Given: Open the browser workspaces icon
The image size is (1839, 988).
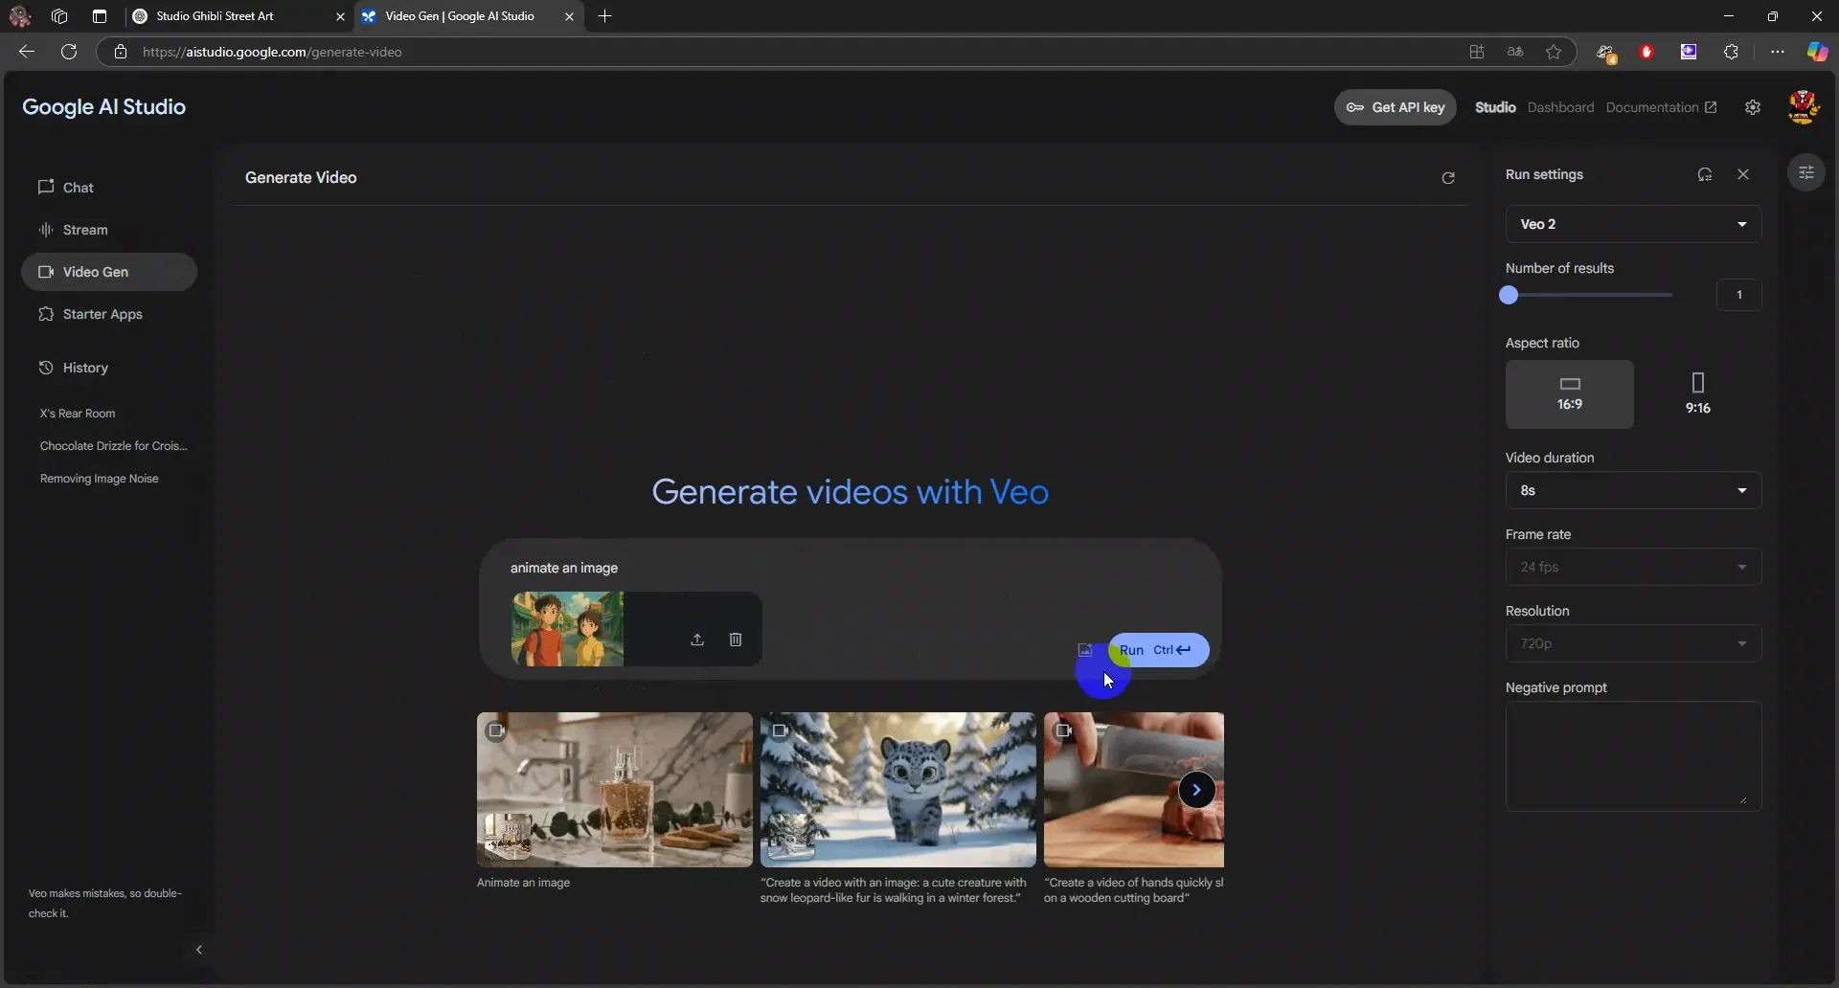Looking at the screenshot, I should pyautogui.click(x=59, y=16).
